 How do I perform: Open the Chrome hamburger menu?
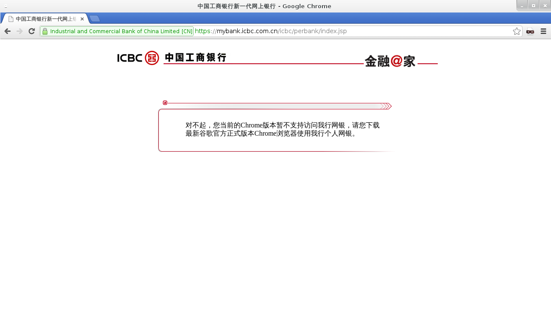(543, 31)
